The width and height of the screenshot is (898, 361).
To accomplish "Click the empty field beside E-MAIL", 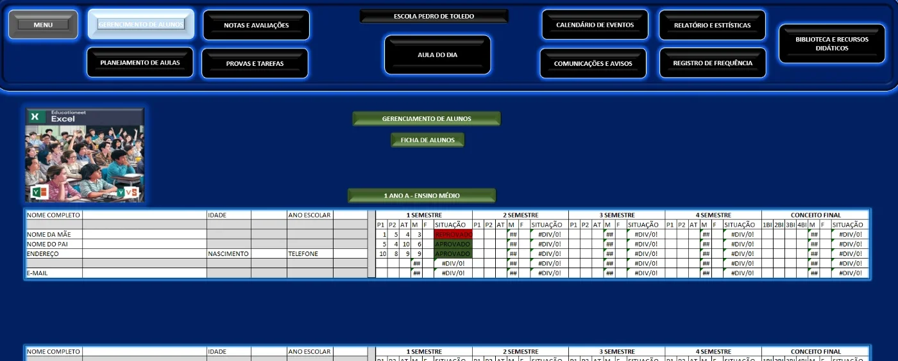I will pos(144,273).
